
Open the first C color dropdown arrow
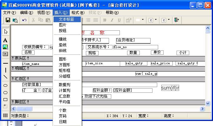pos(156,20)
